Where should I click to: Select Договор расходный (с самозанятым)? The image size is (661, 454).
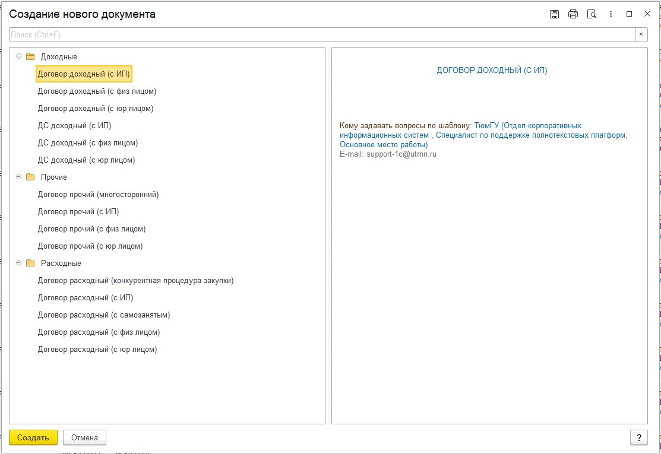pyautogui.click(x=104, y=315)
